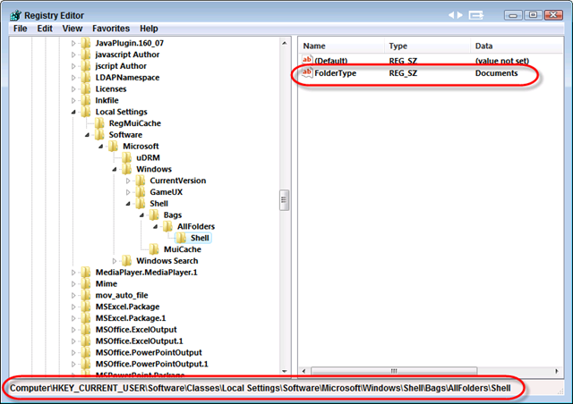This screenshot has height=404, width=573.
Task: Open the Favorites menu
Action: [x=111, y=29]
